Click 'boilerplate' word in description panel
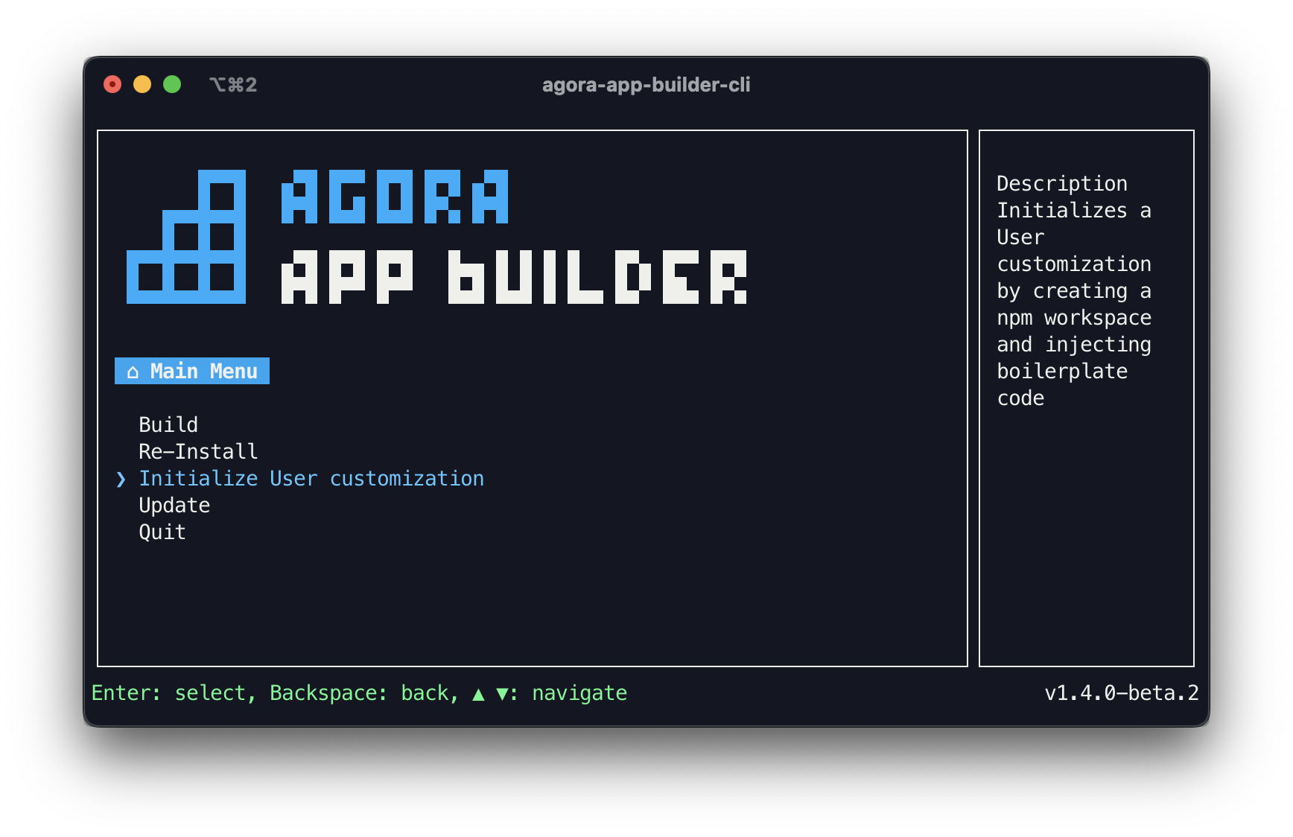This screenshot has width=1293, height=837. pyautogui.click(x=1062, y=371)
